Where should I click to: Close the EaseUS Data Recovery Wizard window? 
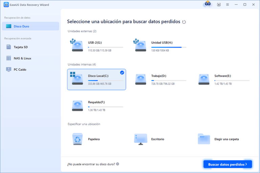(253, 5)
